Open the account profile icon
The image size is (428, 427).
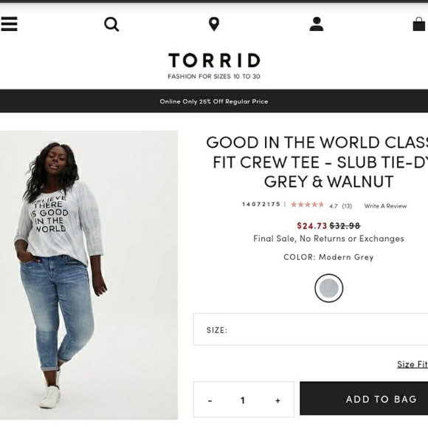(317, 24)
